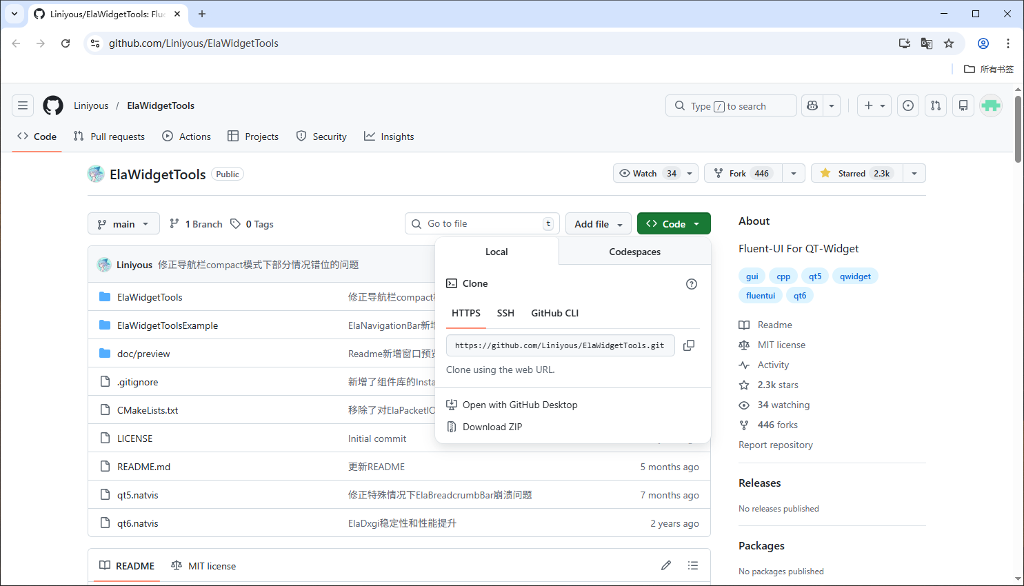The height and width of the screenshot is (586, 1024).
Task: Open the notifications inbox icon
Action: click(963, 105)
